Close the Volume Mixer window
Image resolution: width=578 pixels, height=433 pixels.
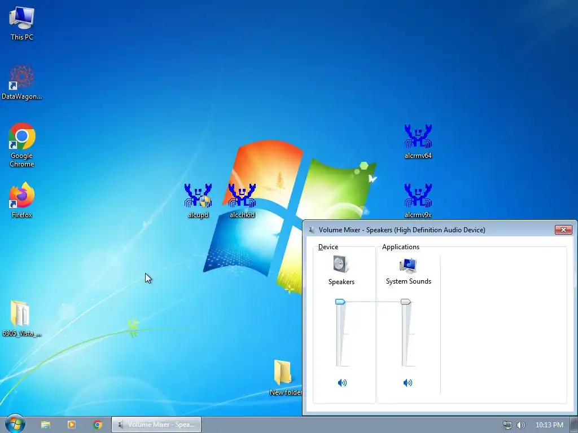pyautogui.click(x=563, y=230)
